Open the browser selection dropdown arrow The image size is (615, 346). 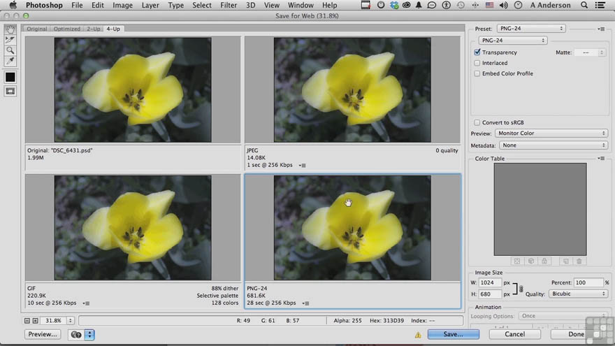[x=89, y=335]
